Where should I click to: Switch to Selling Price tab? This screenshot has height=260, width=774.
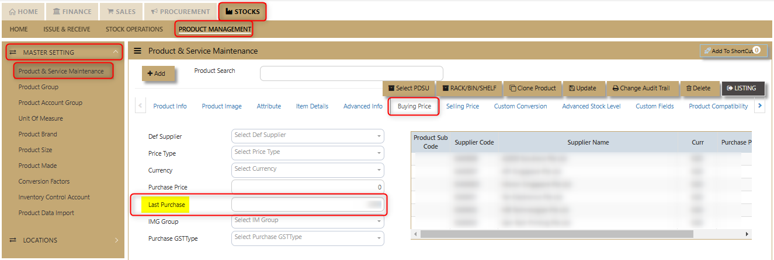click(462, 106)
